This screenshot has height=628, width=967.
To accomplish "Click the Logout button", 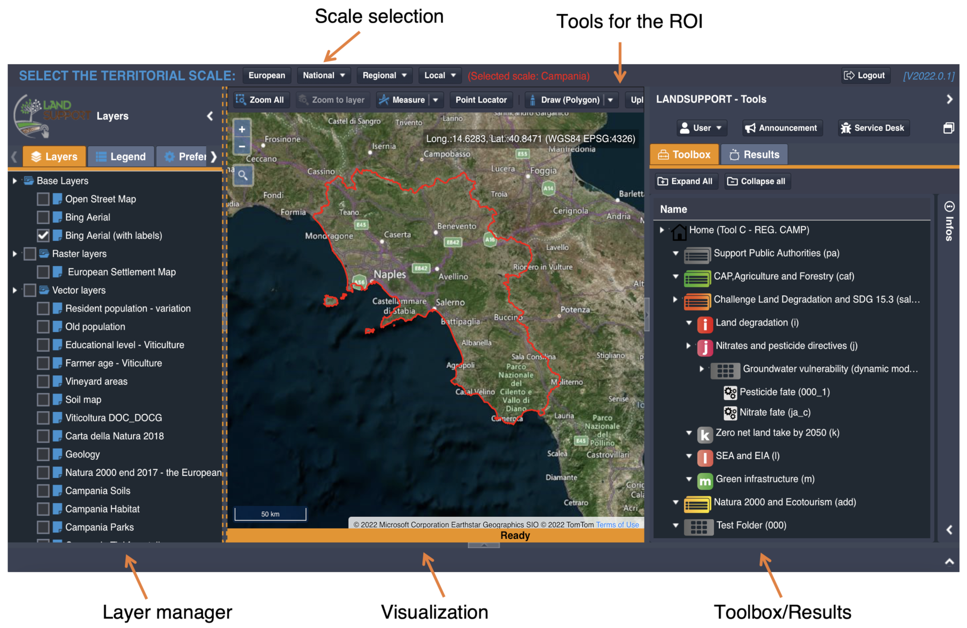I will [x=866, y=76].
